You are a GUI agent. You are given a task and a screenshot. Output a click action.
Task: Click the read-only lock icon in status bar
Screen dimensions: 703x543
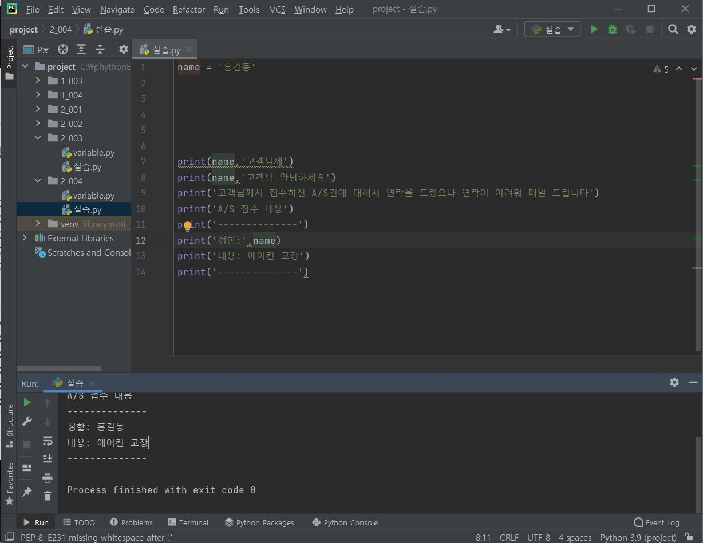tap(689, 537)
